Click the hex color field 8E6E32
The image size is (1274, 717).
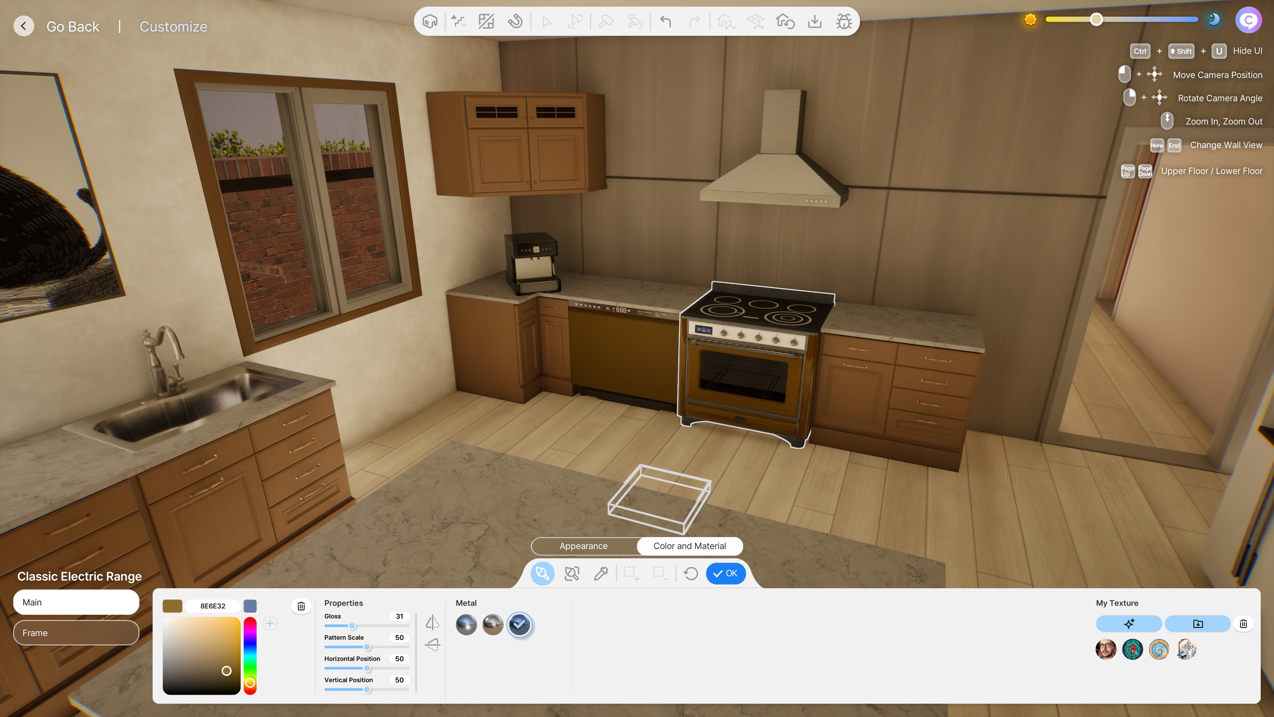[x=213, y=606]
